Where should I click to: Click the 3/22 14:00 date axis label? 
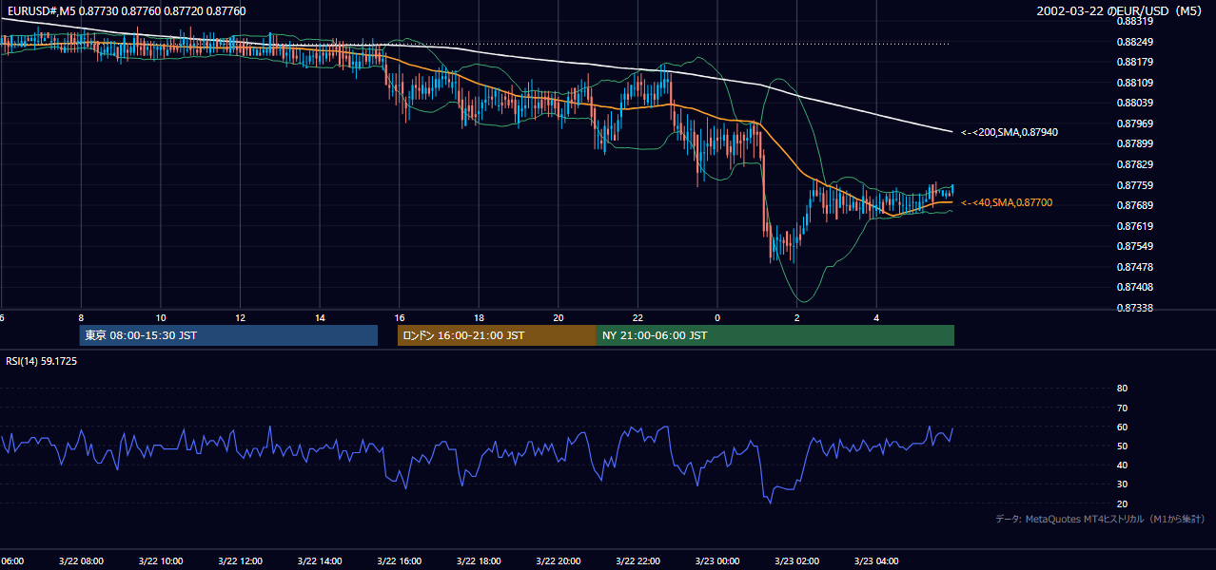pyautogui.click(x=319, y=560)
